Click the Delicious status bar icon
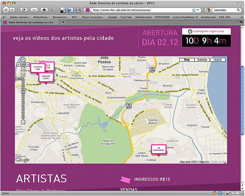The image size is (245, 196). coord(228,193)
